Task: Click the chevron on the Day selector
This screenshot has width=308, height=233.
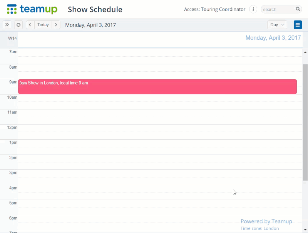Action: pos(283,25)
